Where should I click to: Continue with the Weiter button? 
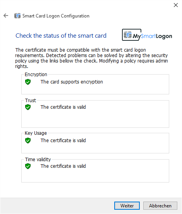127,206
